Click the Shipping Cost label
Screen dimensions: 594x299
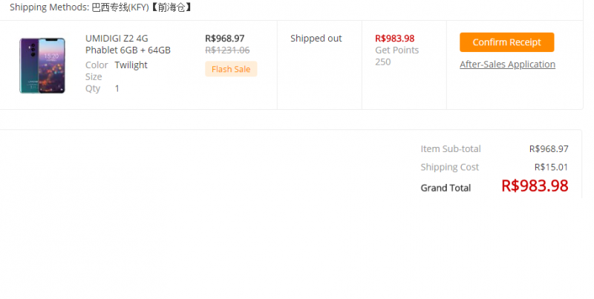tap(449, 167)
